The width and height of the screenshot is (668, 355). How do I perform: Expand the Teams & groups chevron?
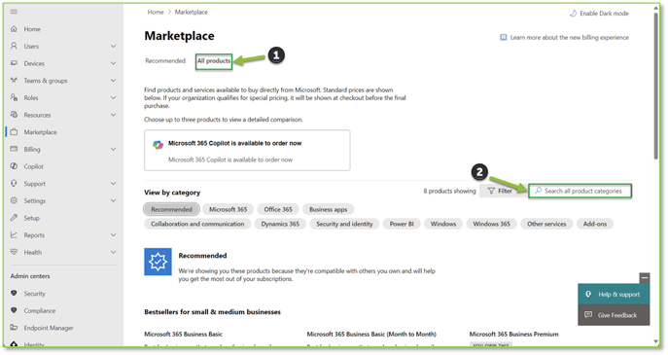pyautogui.click(x=114, y=80)
